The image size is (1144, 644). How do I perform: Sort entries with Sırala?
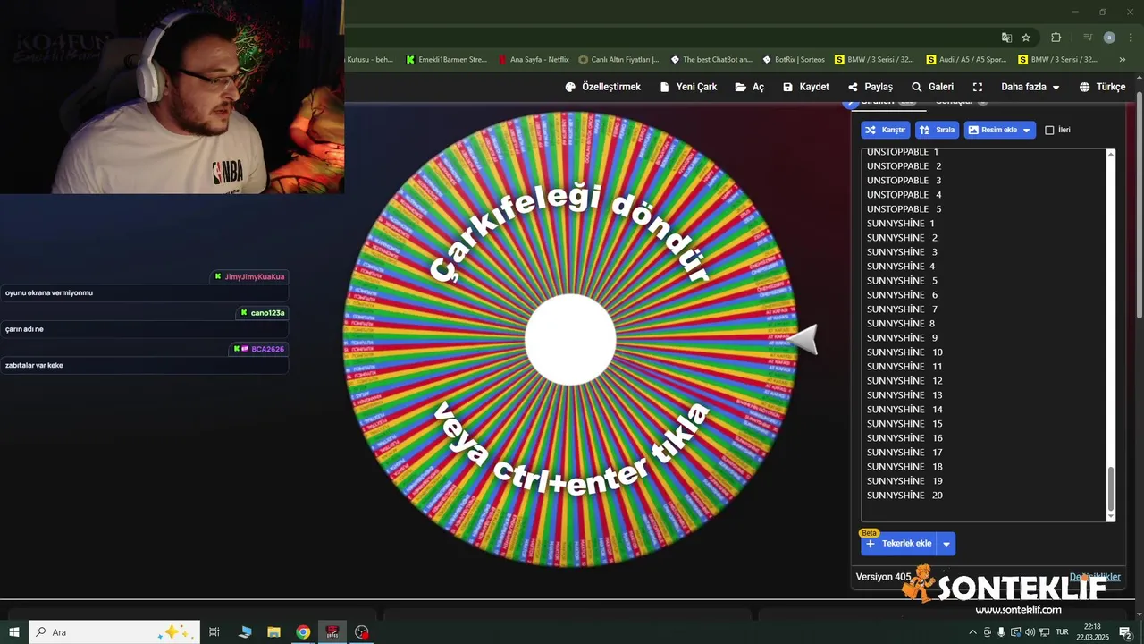[938, 130]
